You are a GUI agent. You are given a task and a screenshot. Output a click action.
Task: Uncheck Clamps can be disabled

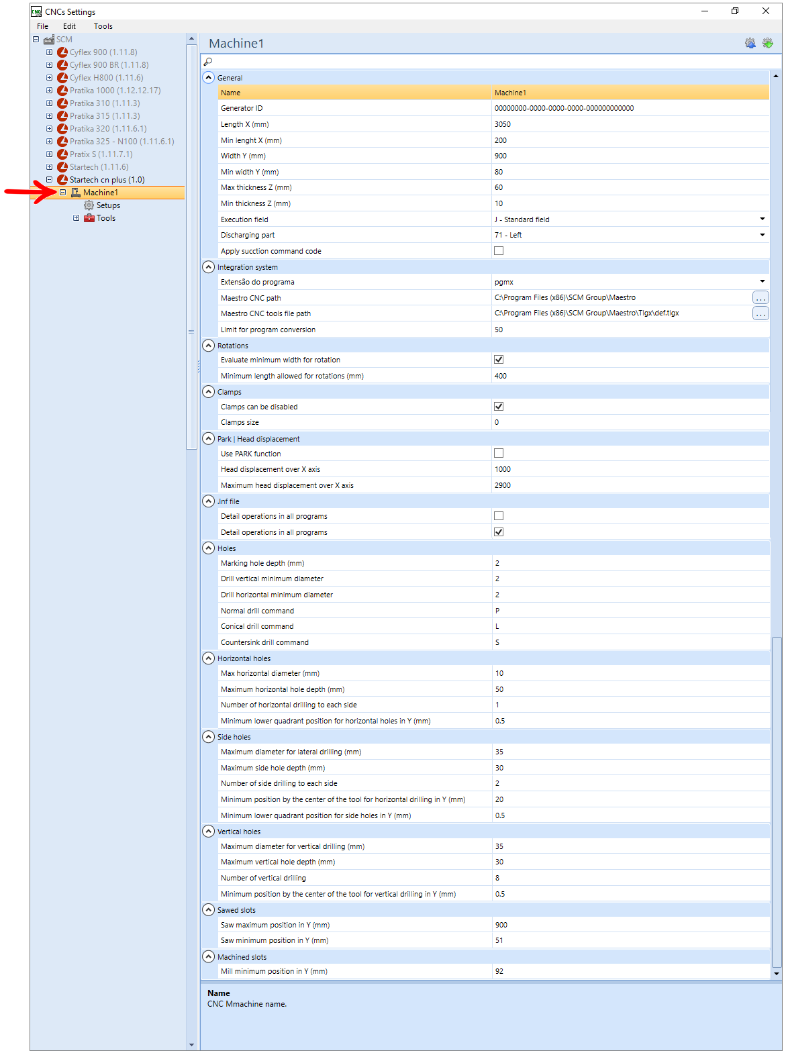click(499, 407)
